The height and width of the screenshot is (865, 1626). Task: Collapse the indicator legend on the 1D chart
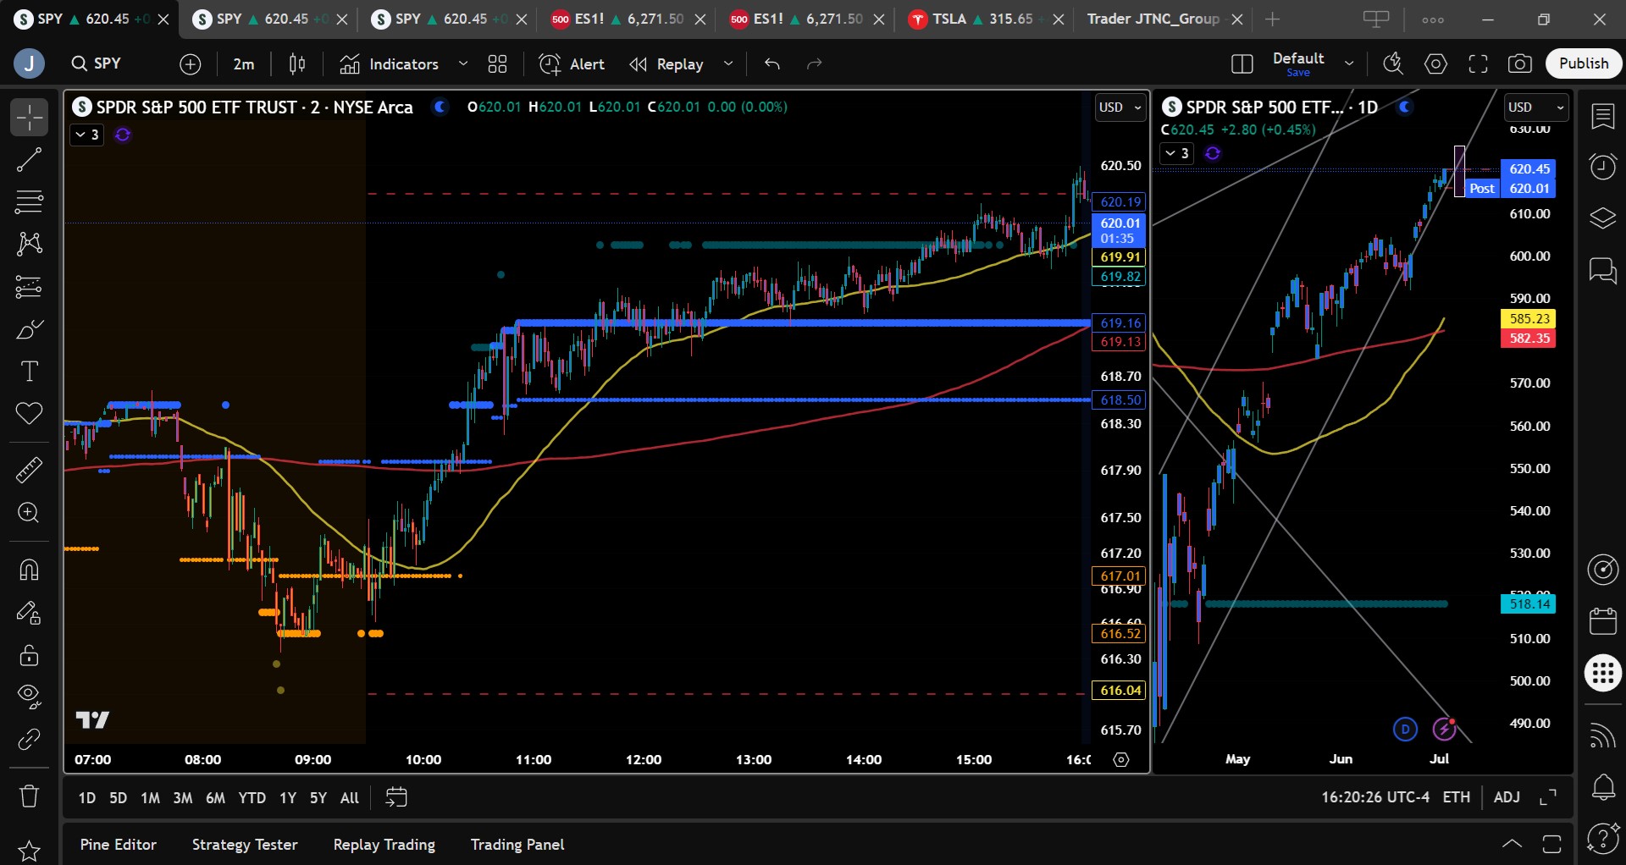1176,153
